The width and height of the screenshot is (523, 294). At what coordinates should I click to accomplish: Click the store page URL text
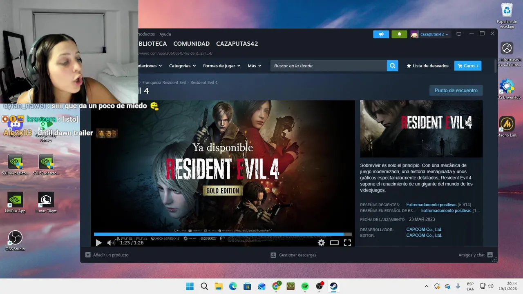click(x=176, y=53)
